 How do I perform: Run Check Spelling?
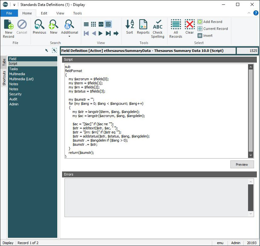[158, 28]
